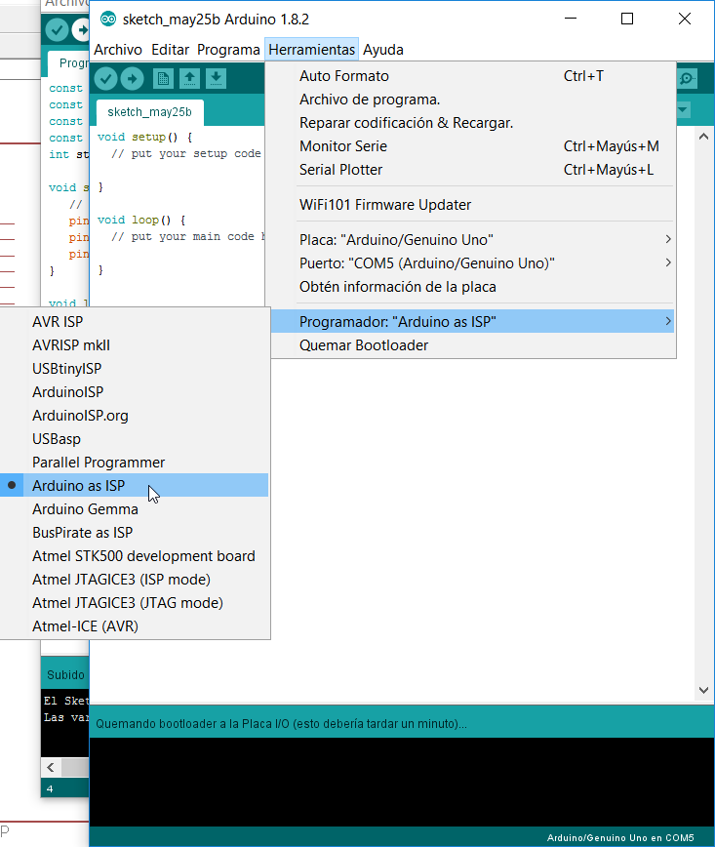Click the Verify checkmark icon in sketch_may25b toolbar
715x847 pixels.
point(106,79)
